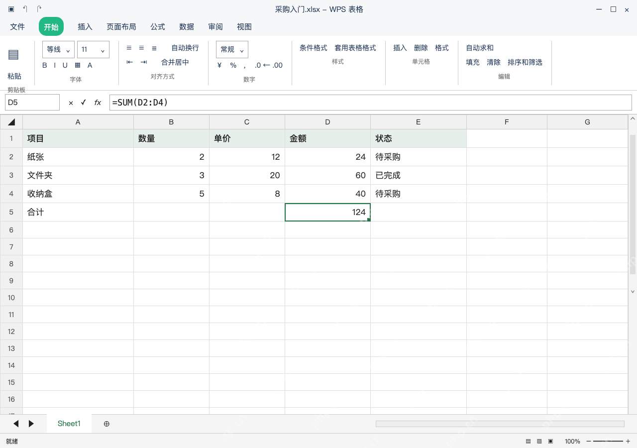Click the 自动求和 button

click(480, 48)
